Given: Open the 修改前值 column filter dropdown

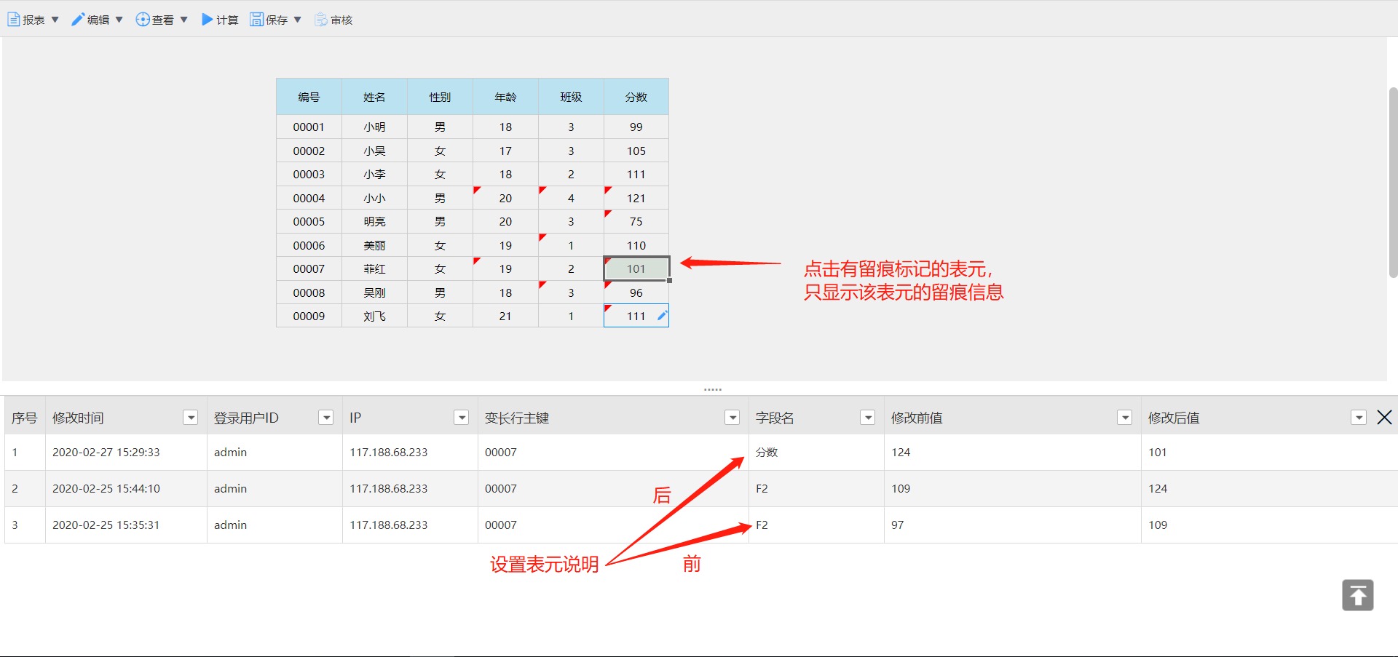Looking at the screenshot, I should click(1125, 418).
